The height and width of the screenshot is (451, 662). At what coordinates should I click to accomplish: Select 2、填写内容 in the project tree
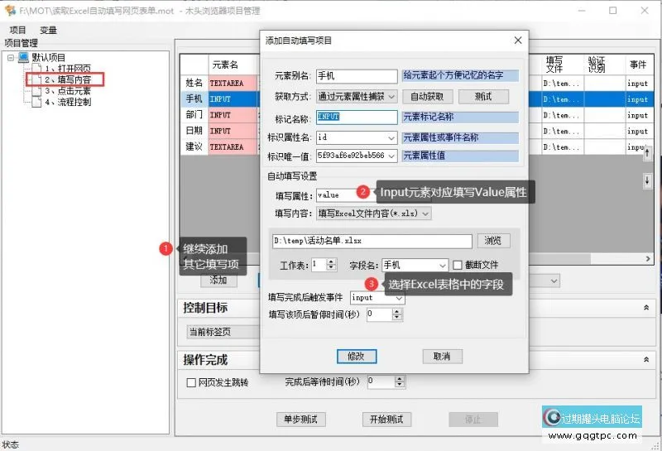[x=68, y=79]
